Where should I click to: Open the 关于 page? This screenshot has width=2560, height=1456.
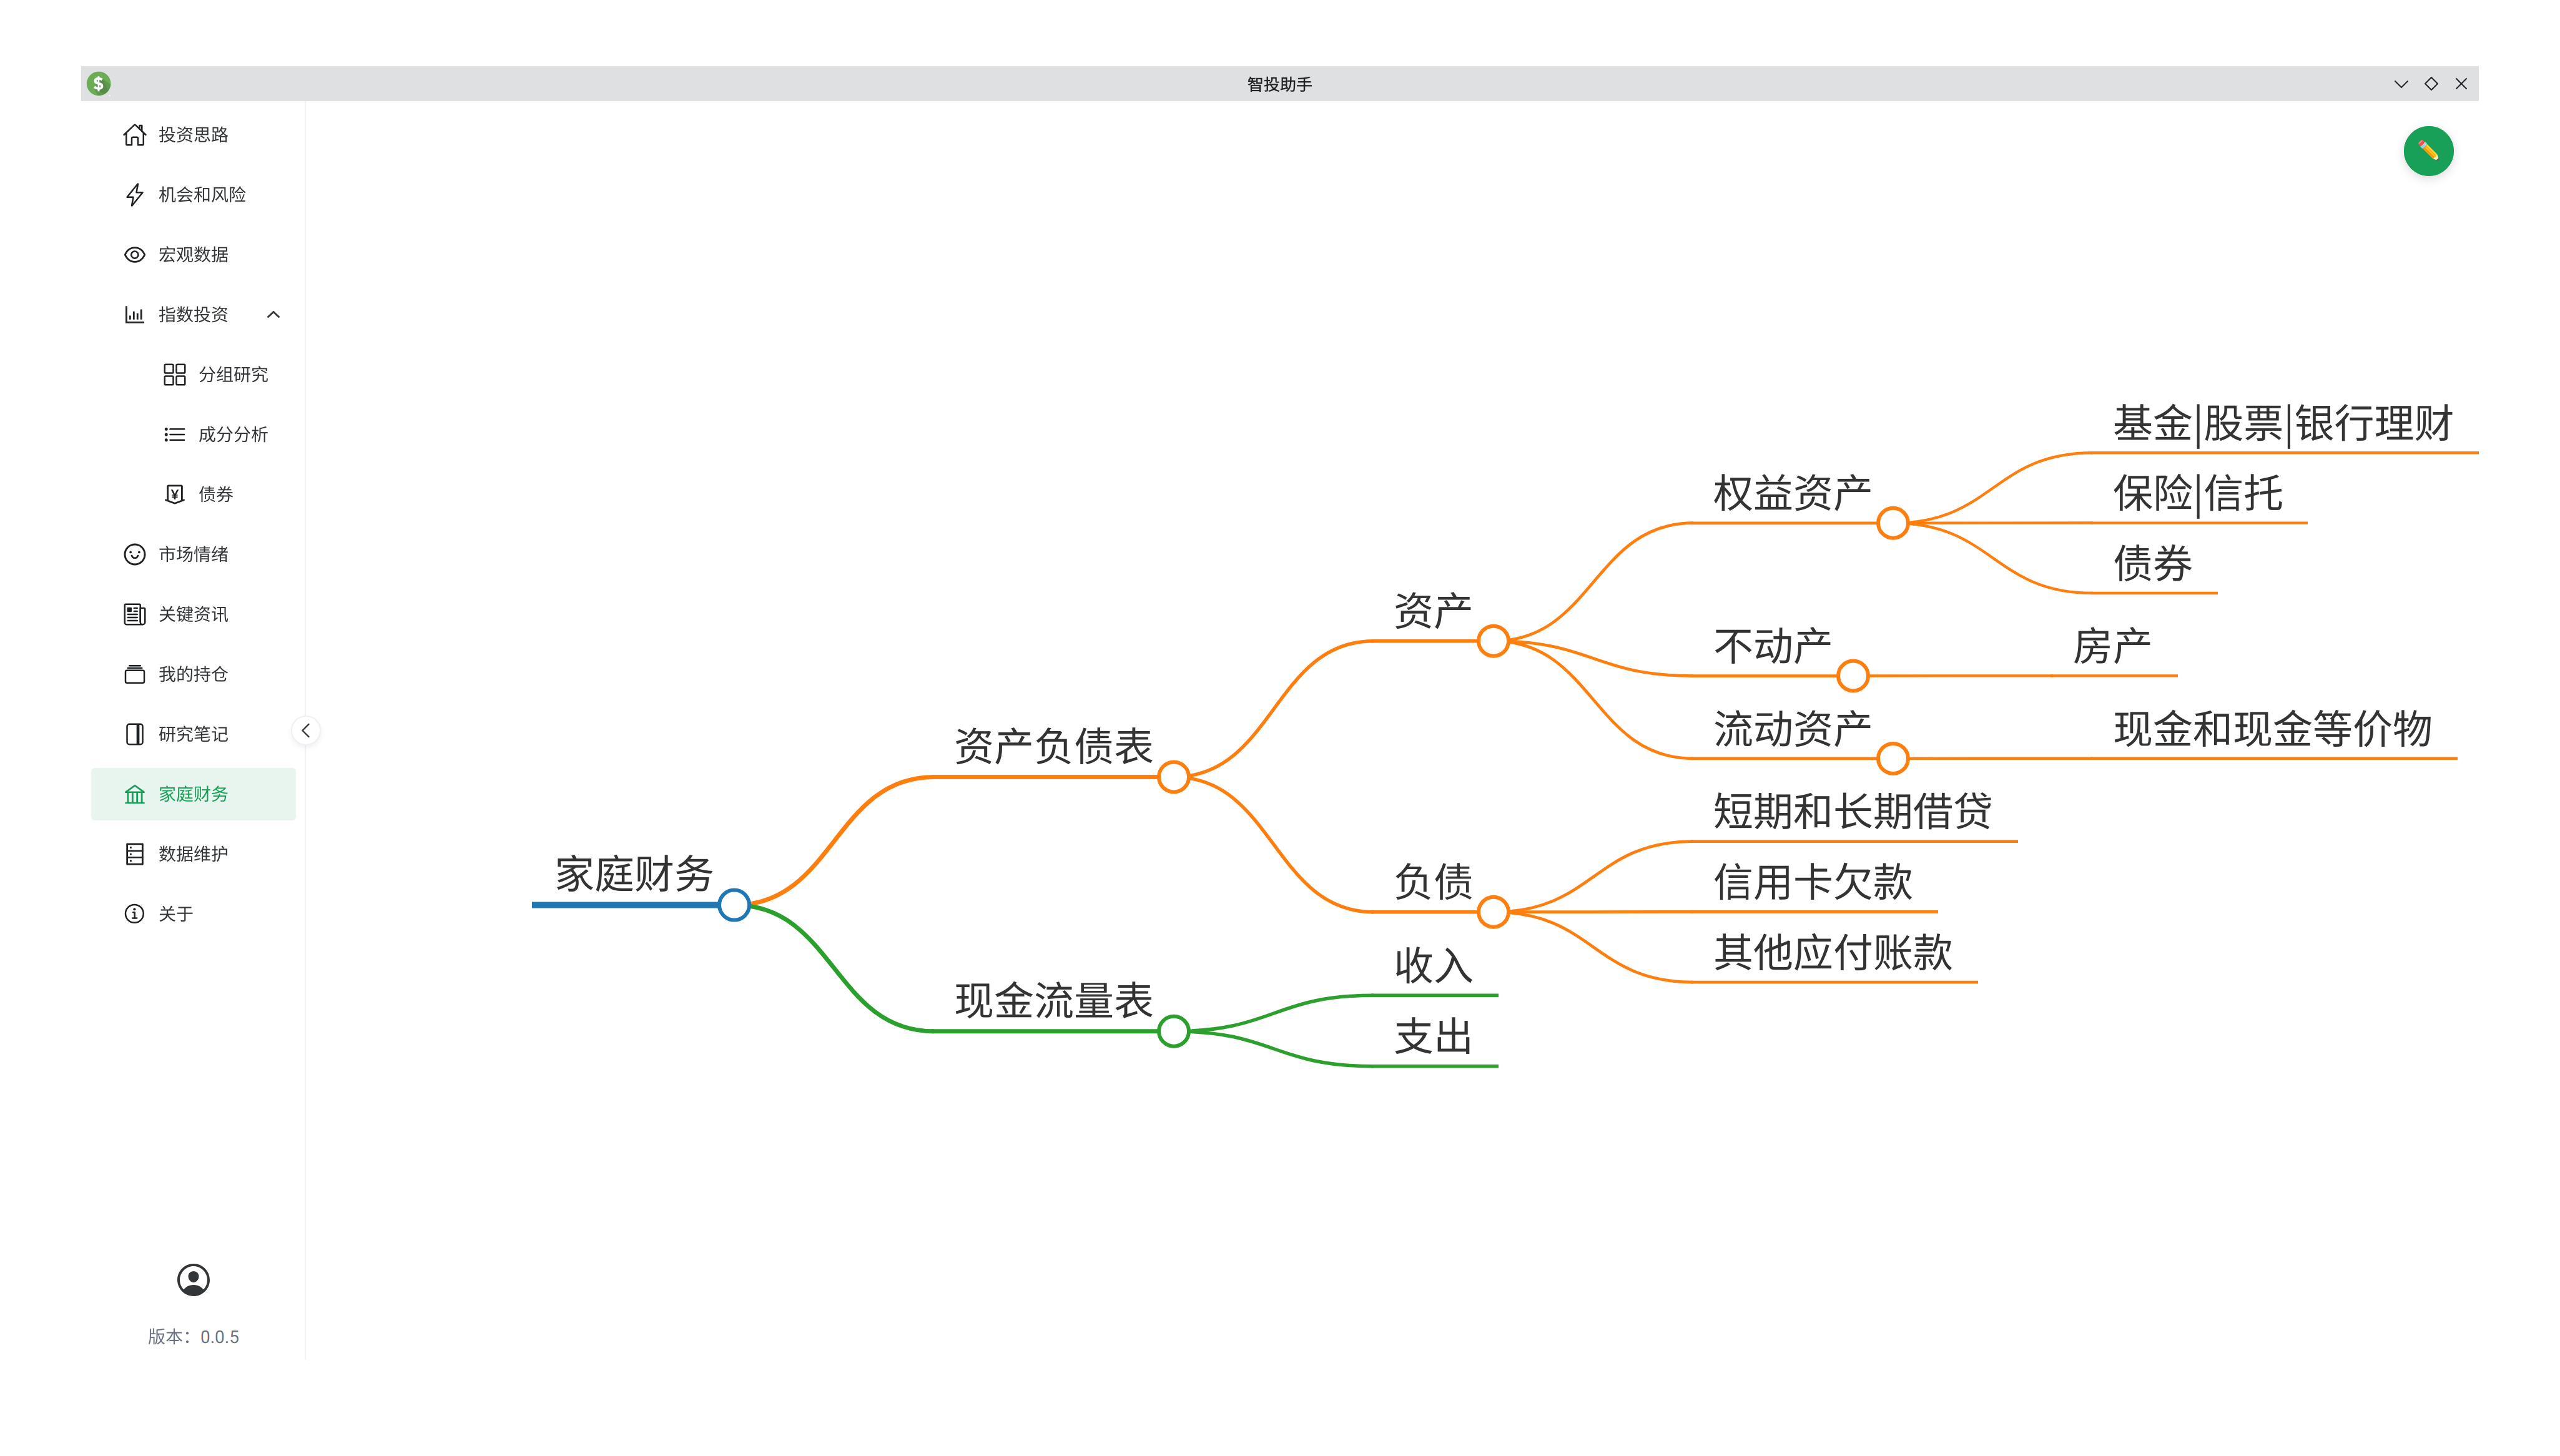(176, 914)
